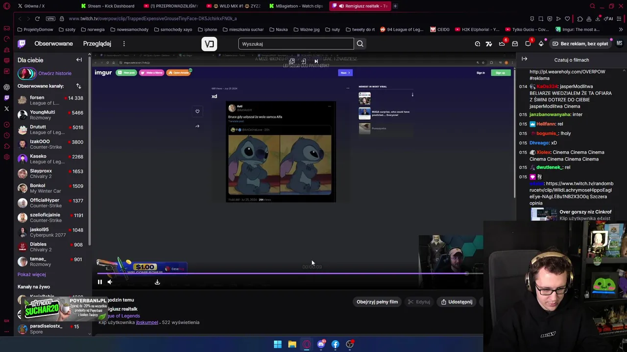Open the whispers chat bubble icon
Image resolution: width=627 pixels, height=352 pixels.
click(528, 44)
